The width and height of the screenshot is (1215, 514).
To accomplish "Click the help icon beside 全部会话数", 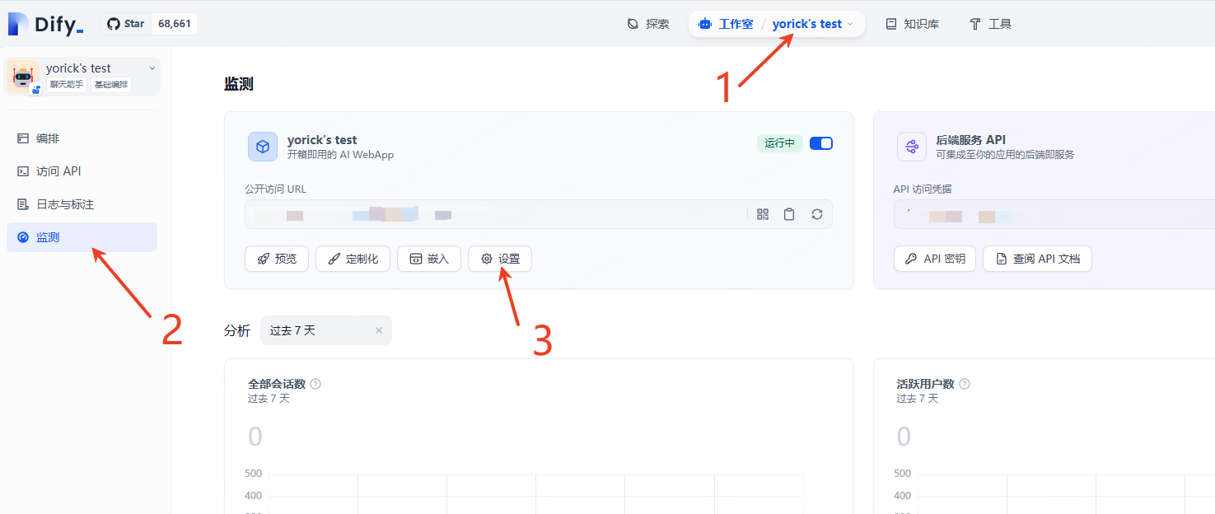I will click(315, 384).
